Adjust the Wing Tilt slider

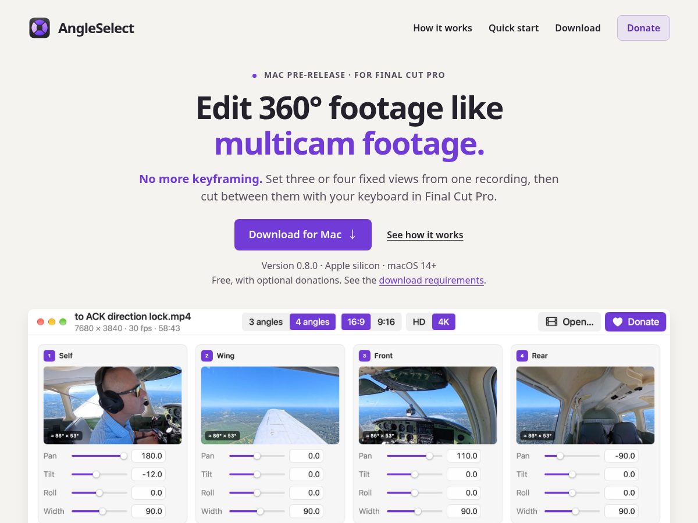[x=257, y=475]
